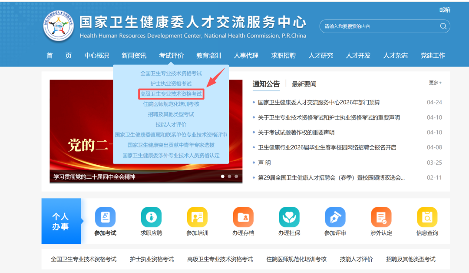Open the 声明 announcement dated 03-25
The width and height of the screenshot is (469, 273).
264,163
